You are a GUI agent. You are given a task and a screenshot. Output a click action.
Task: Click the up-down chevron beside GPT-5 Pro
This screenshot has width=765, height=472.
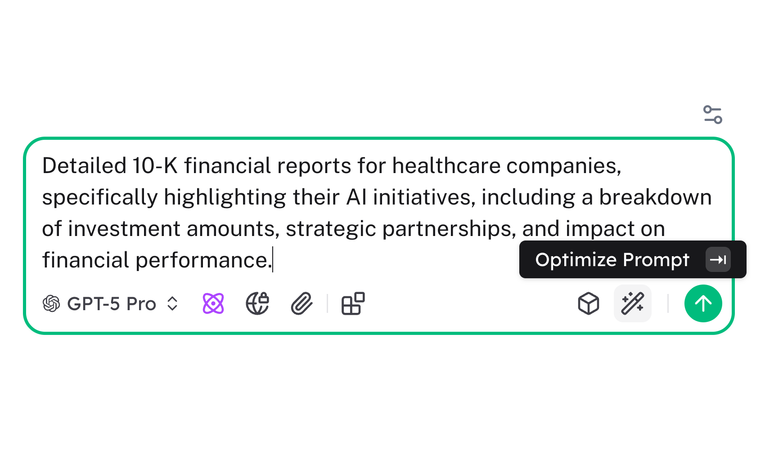point(172,303)
